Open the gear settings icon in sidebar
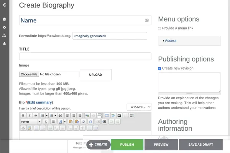Image resolution: width=230 pixels, height=153 pixels. 4,27
